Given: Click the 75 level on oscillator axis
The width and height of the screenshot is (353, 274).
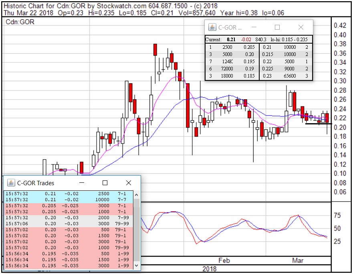Looking at the screenshot, I should click(337, 215).
